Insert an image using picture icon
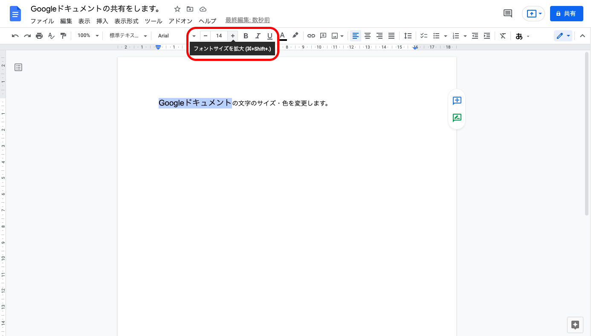This screenshot has height=336, width=591. 335,36
